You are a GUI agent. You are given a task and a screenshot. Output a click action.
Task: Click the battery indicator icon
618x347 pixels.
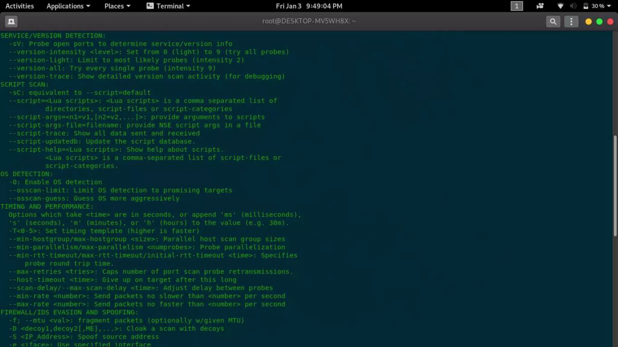coord(586,6)
